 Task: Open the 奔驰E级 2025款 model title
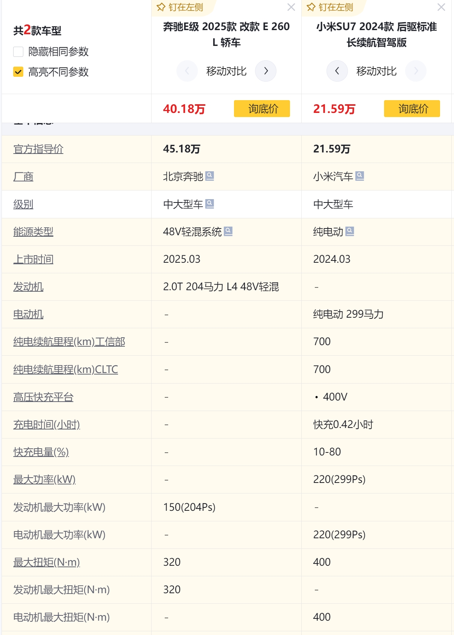point(226,34)
